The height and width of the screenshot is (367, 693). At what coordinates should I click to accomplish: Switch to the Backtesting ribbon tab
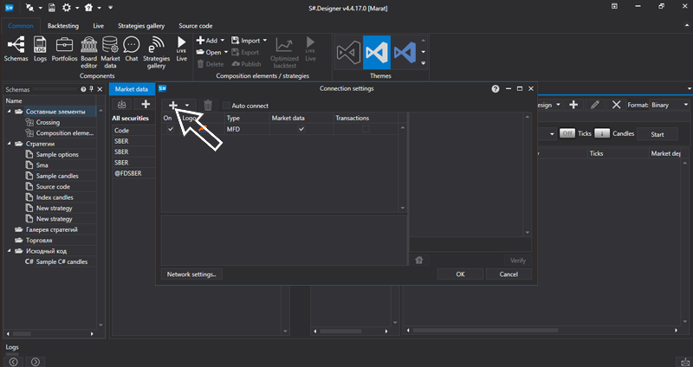click(x=62, y=26)
